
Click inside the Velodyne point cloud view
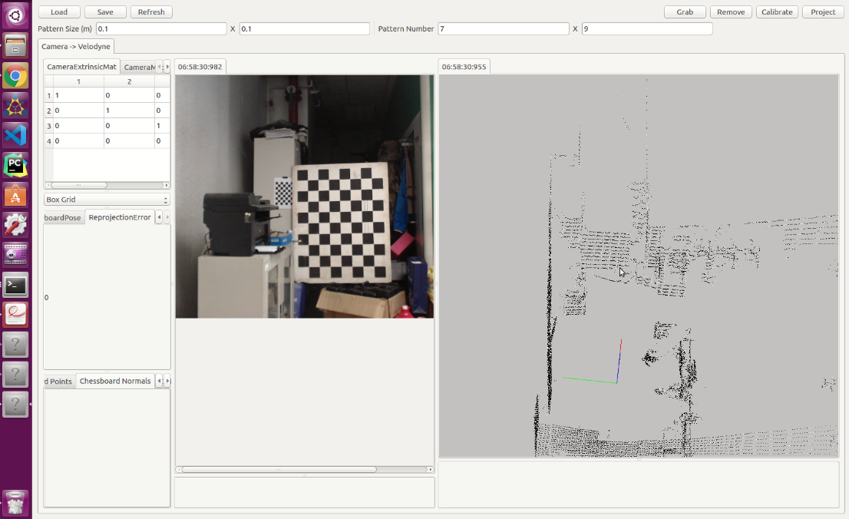click(x=639, y=266)
